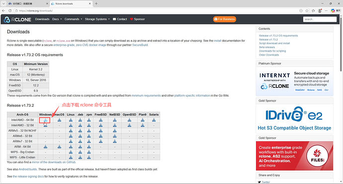The height and width of the screenshot is (184, 343).
Task: Reload the page with refresh icon
Action: point(10,10)
